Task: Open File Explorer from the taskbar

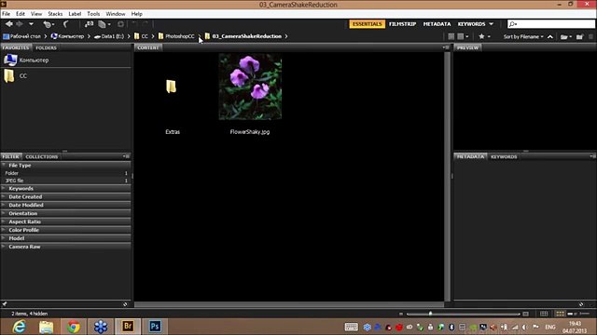Action: tap(46, 327)
